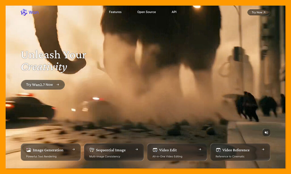Click the Sequential Image cards icon
Screen dimensions: 291x174
tap(92, 150)
